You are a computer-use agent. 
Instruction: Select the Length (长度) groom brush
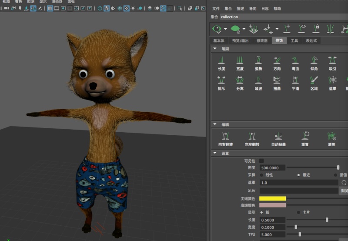click(221, 63)
